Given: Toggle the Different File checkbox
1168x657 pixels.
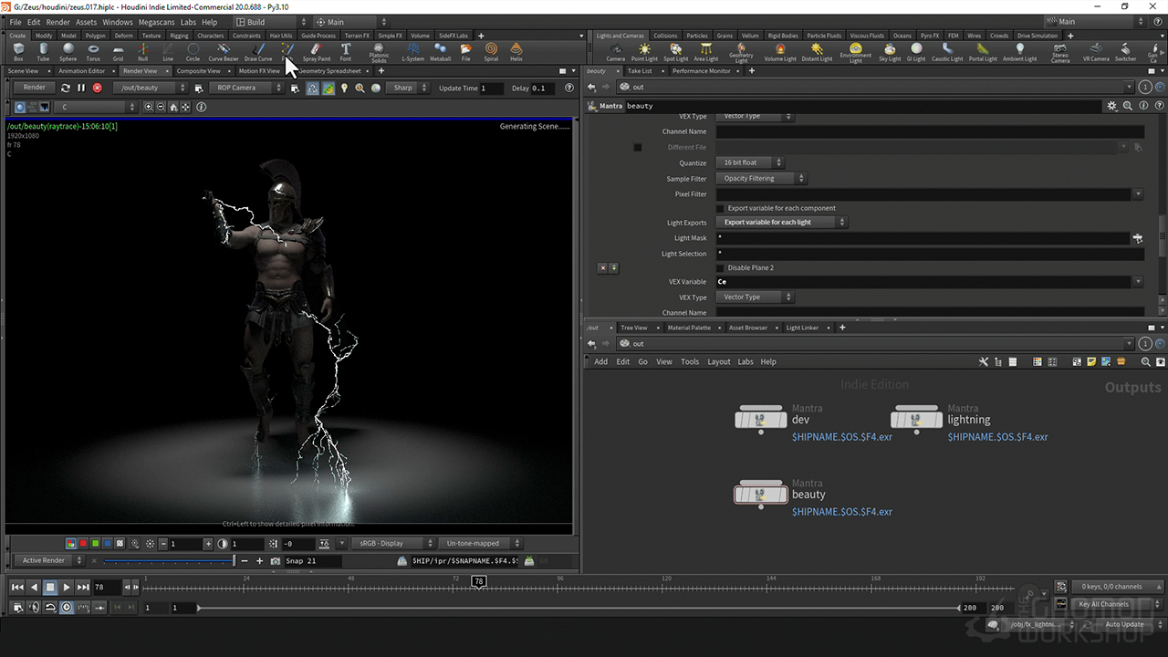Looking at the screenshot, I should coord(638,147).
